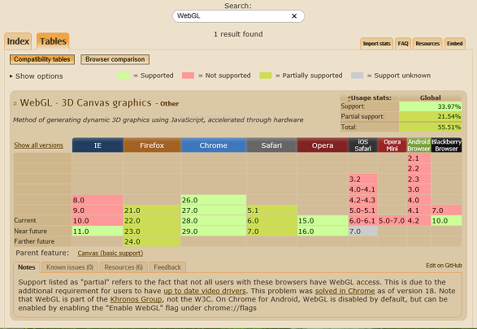The height and width of the screenshot is (329, 477).
Task: Select the Android Browser column header
Action: click(x=418, y=145)
